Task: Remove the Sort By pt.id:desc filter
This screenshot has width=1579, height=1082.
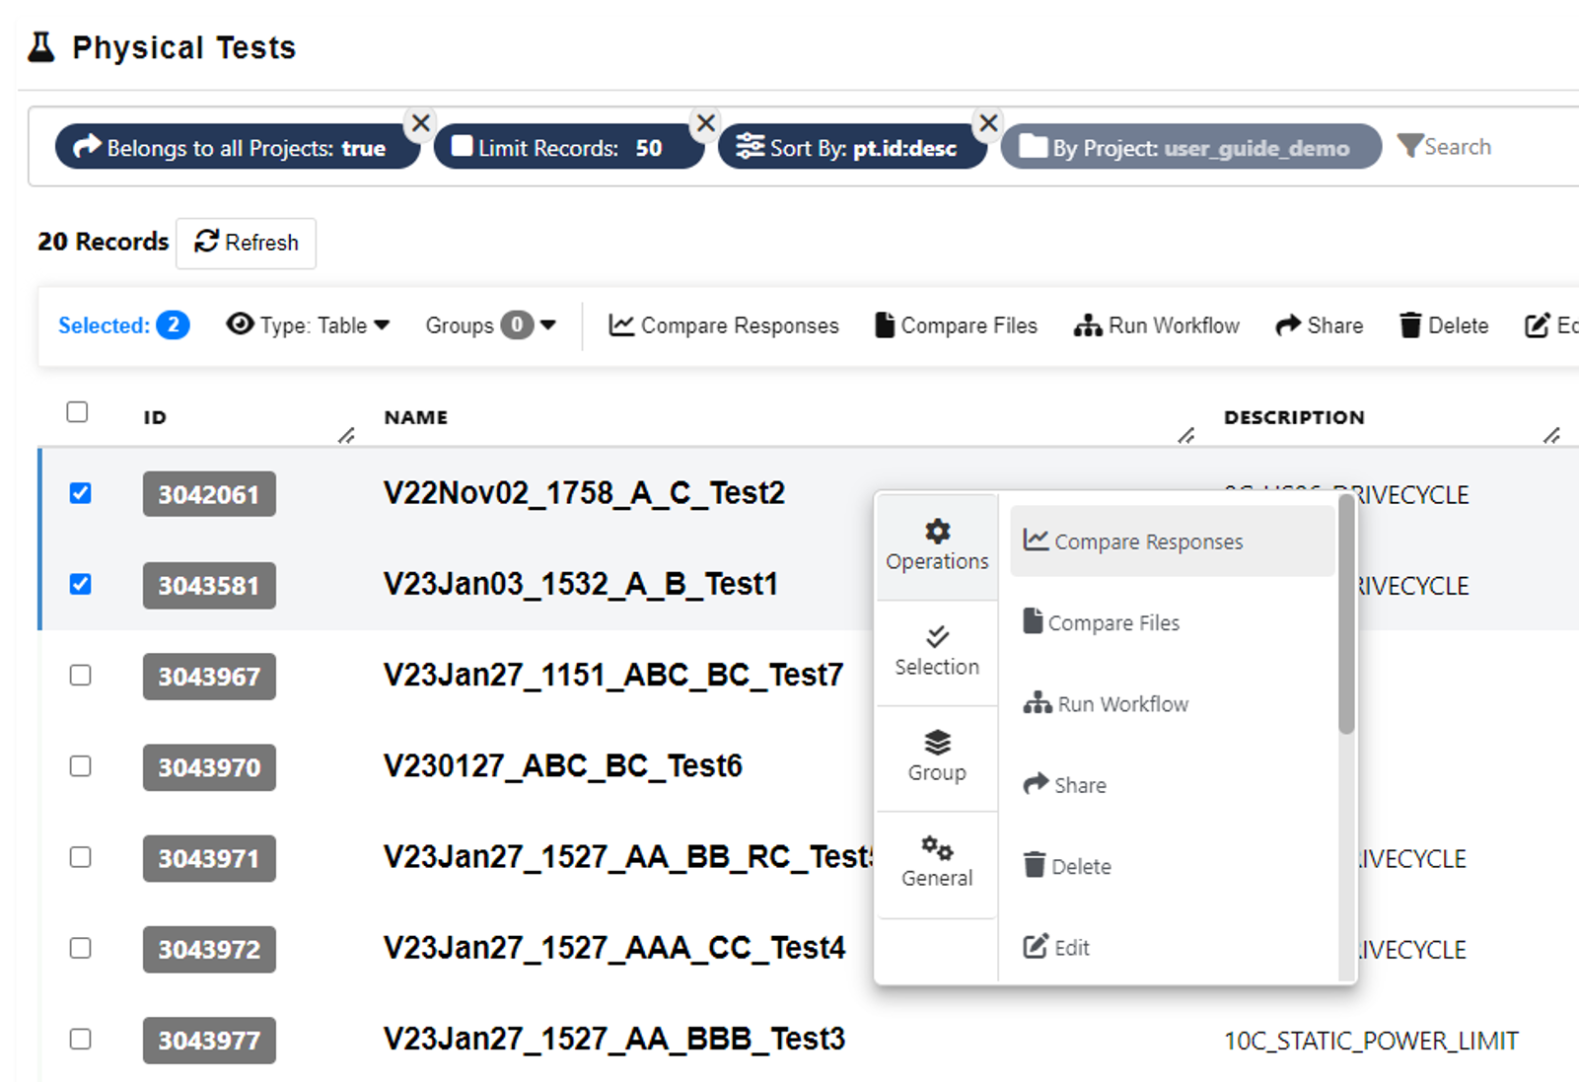Action: pos(988,123)
